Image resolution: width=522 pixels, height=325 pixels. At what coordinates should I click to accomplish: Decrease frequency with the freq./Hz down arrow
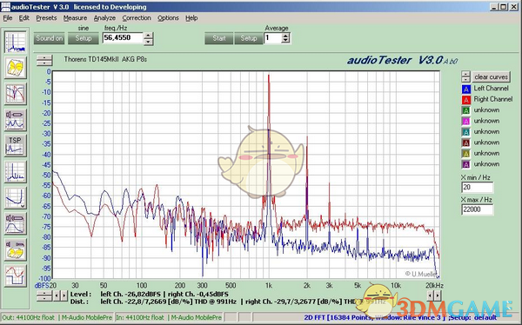[x=149, y=42]
